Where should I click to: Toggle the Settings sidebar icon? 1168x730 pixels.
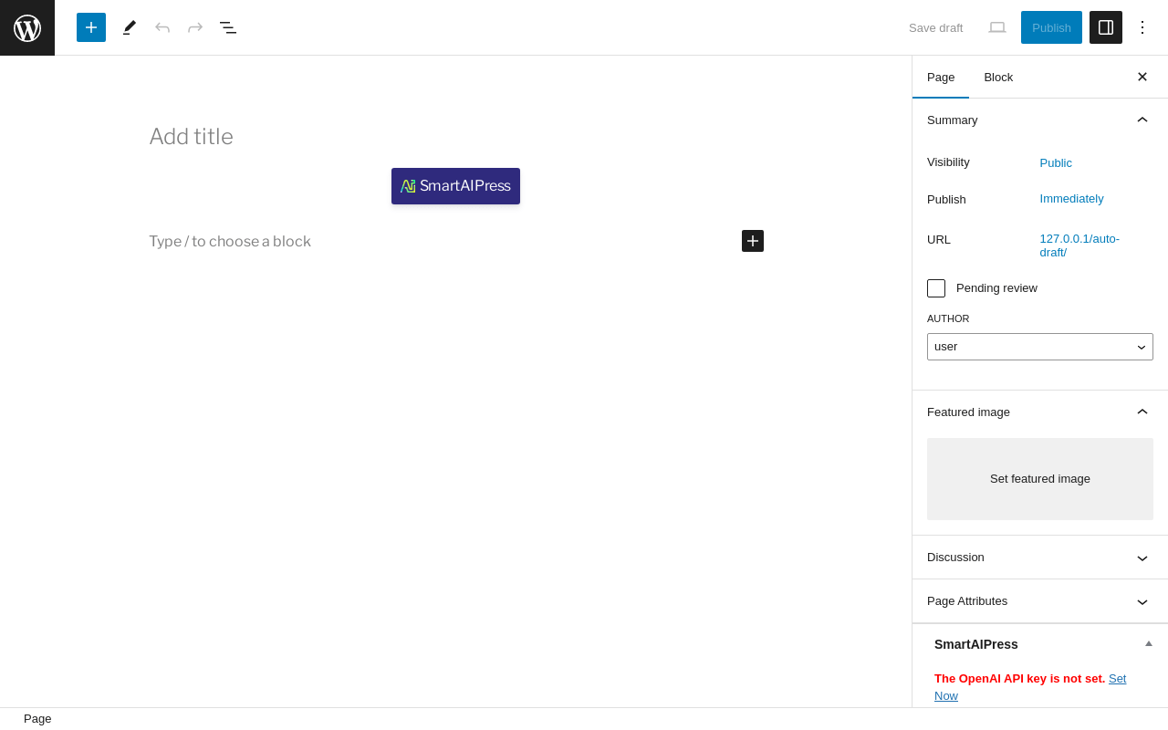[x=1106, y=27]
